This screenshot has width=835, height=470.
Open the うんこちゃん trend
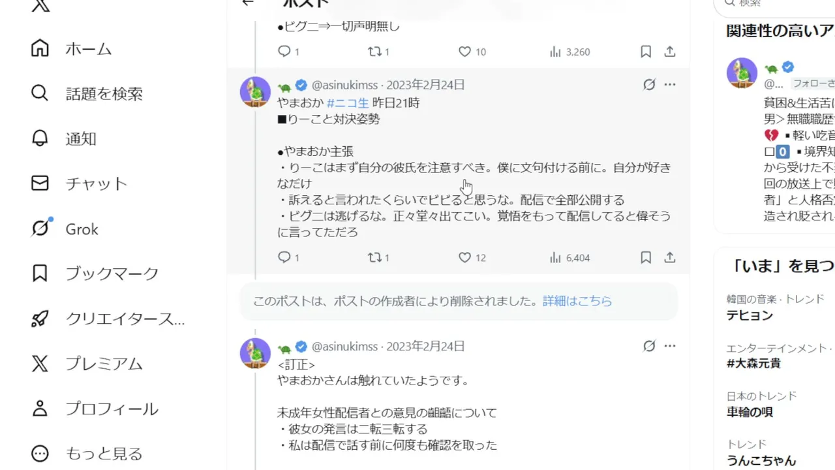(761, 460)
